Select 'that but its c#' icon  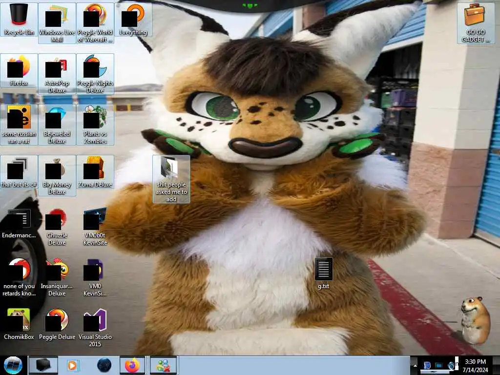(x=19, y=172)
